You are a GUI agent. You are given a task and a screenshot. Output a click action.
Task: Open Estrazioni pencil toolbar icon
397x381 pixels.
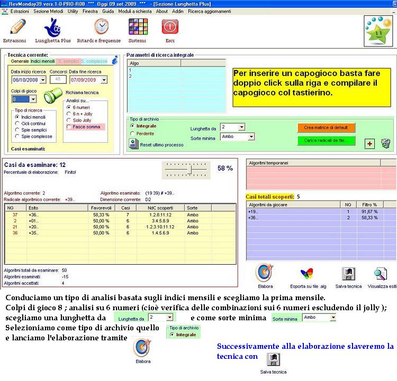(17, 26)
